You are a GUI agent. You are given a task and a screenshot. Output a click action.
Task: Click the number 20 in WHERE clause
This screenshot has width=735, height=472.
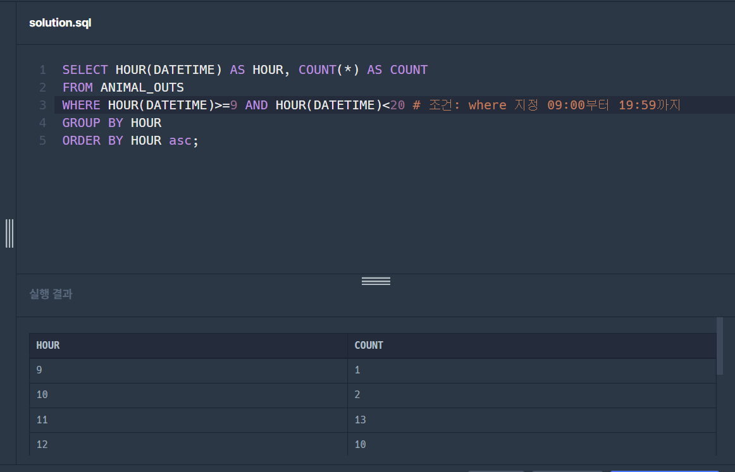(397, 105)
